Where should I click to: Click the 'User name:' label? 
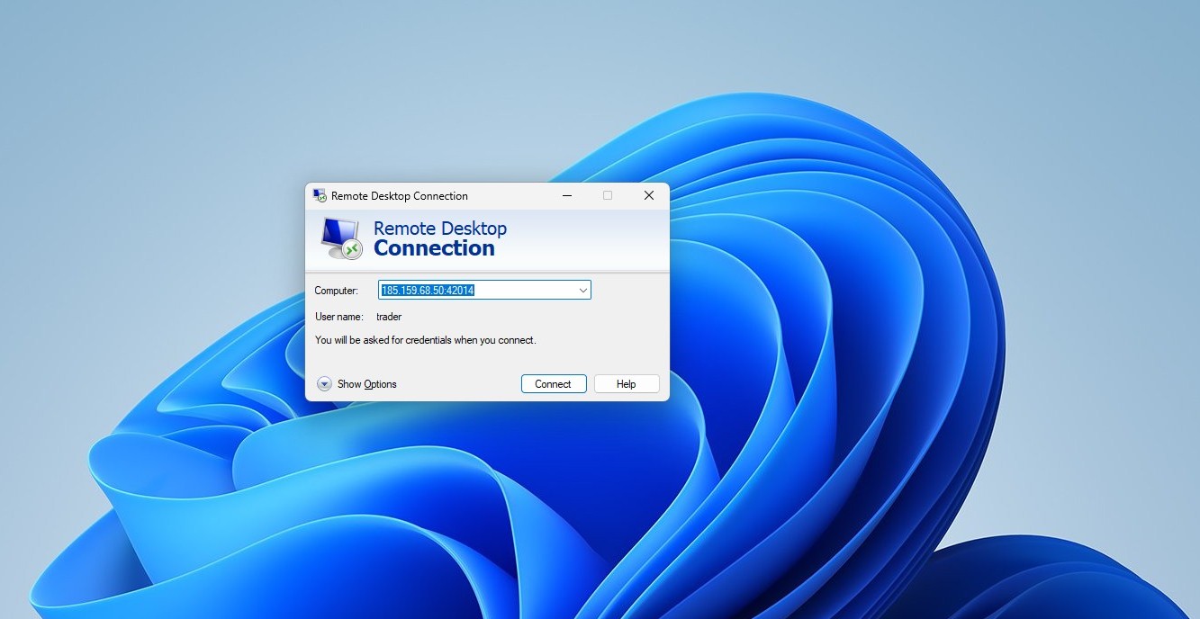coord(339,317)
